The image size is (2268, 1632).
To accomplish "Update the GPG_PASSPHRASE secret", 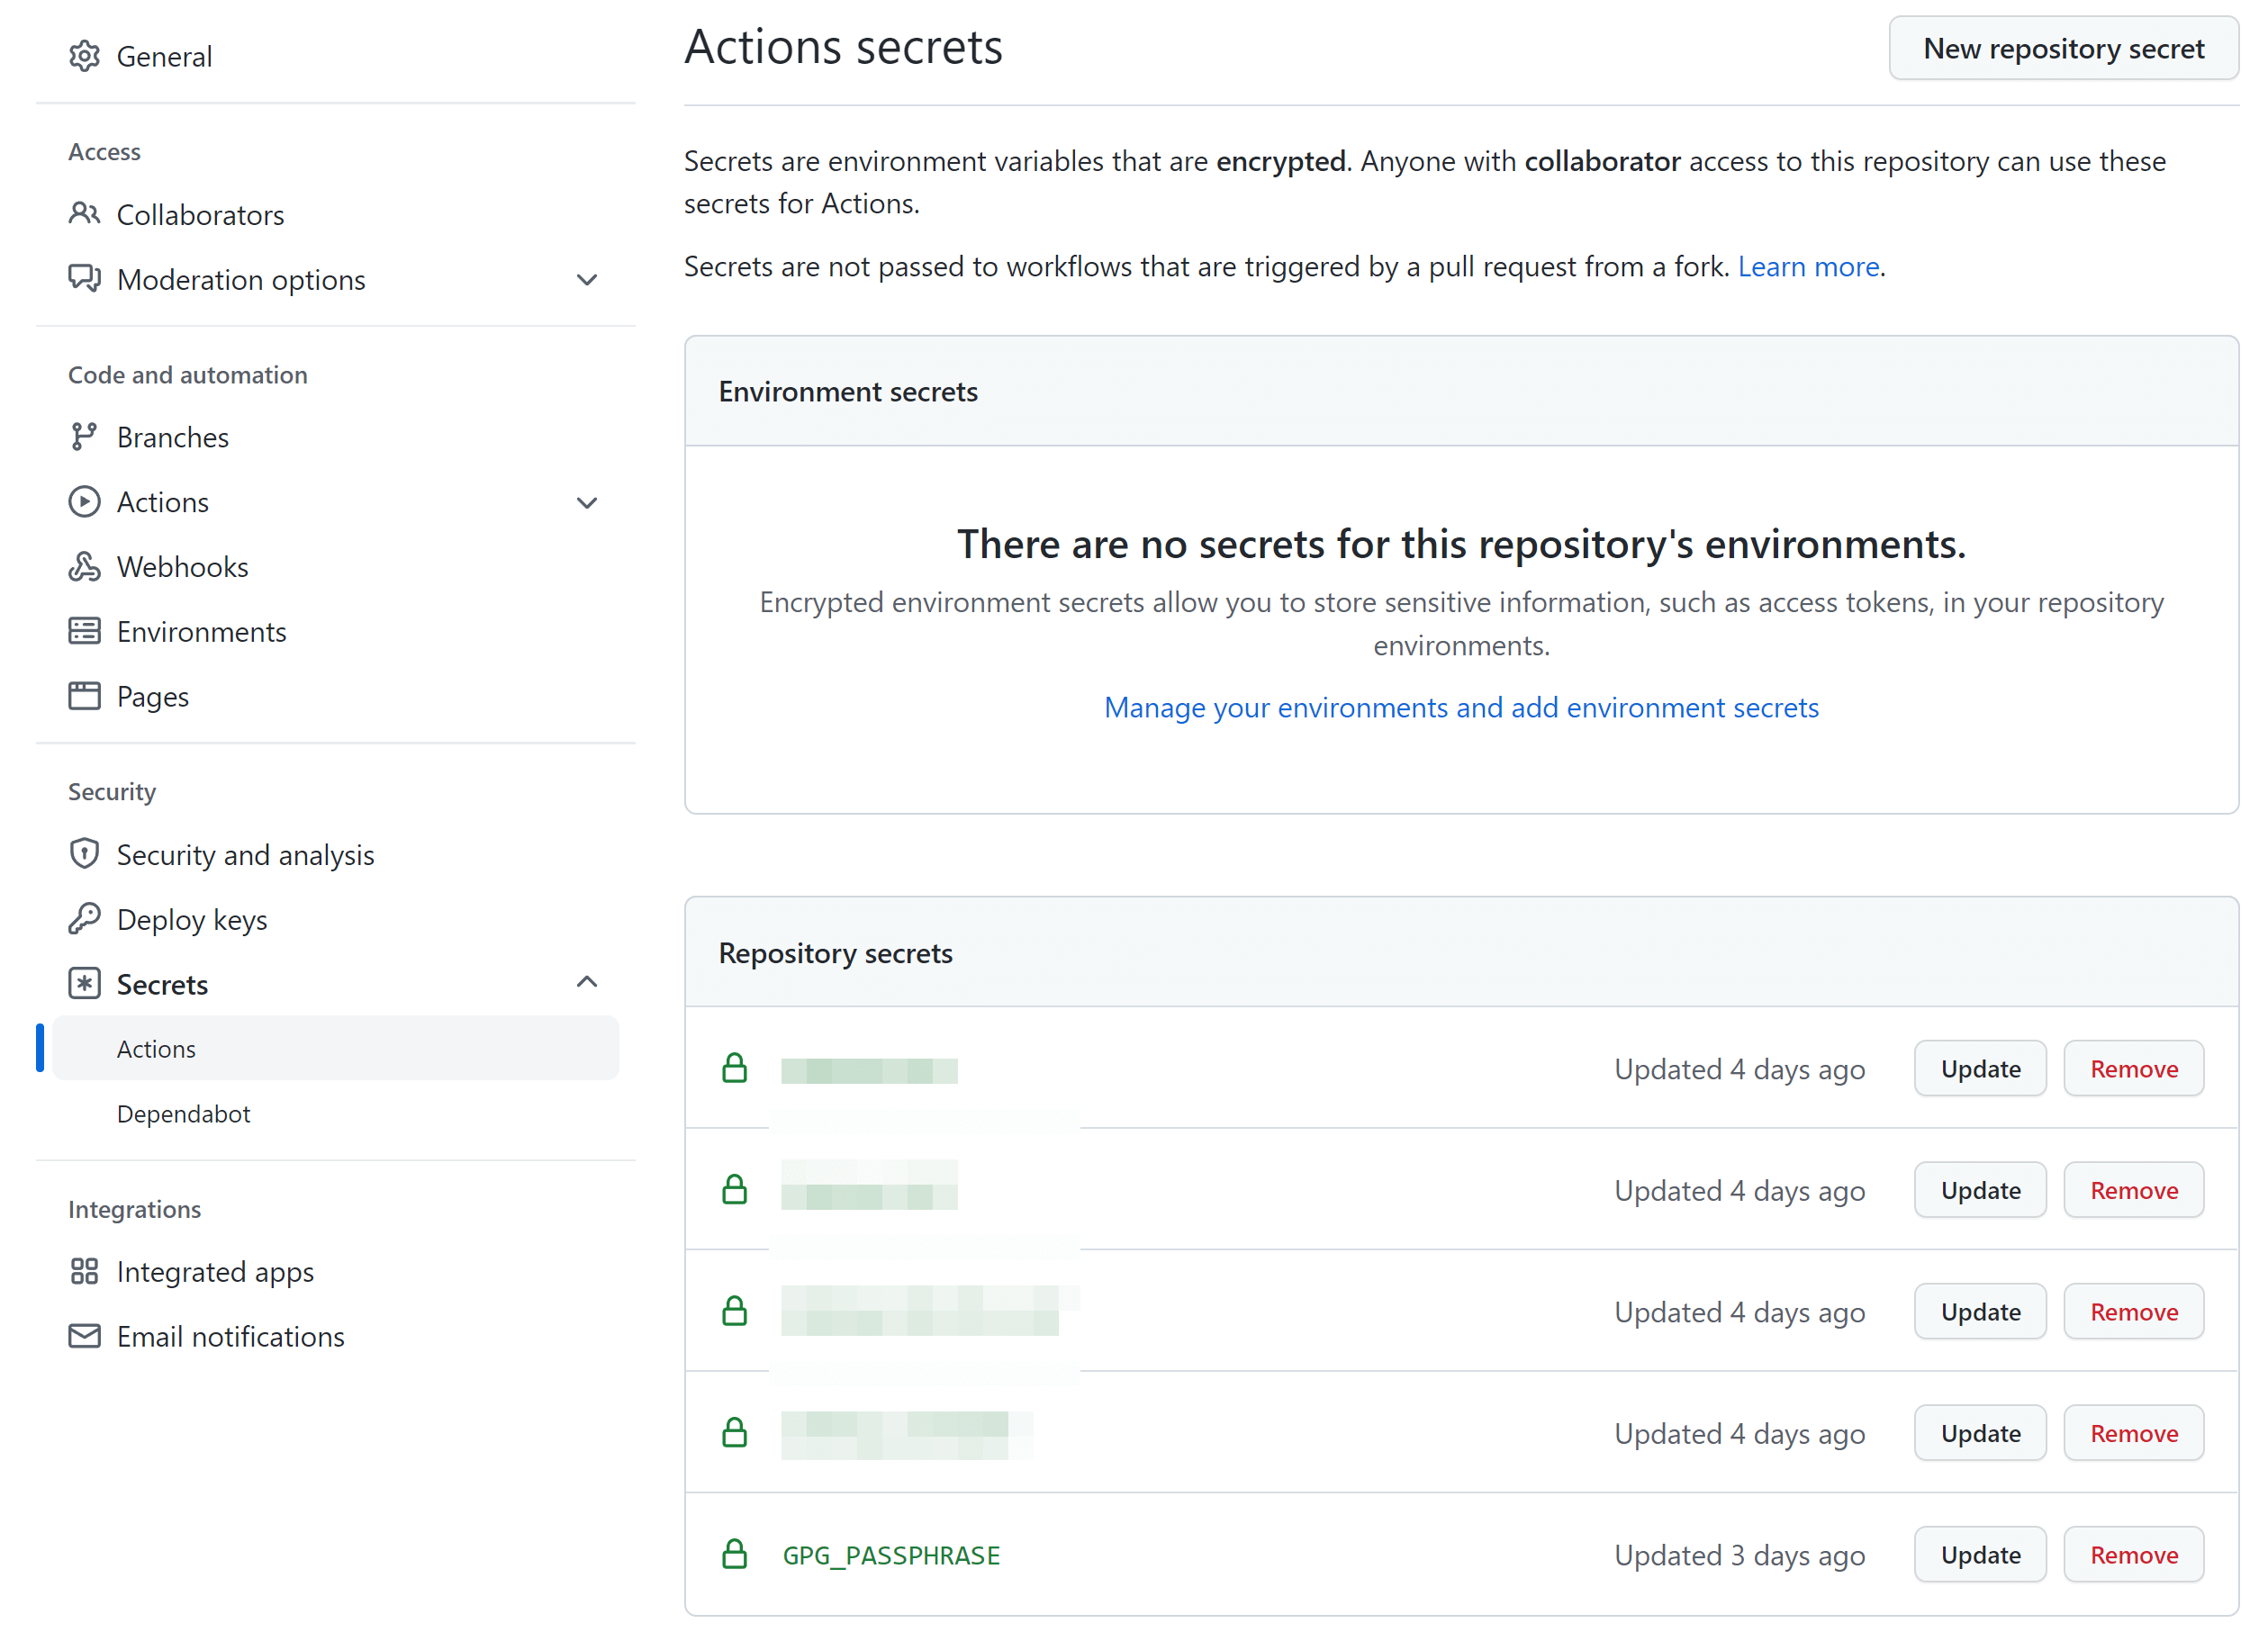I will (1980, 1554).
